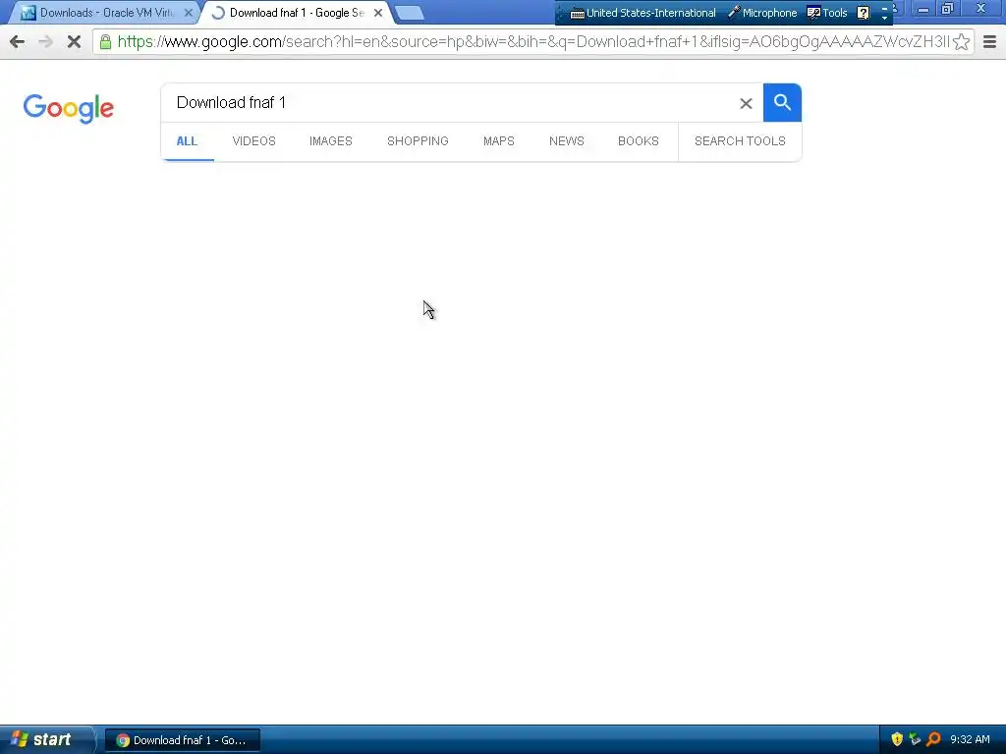Open a new tab with the new-tab button

[410, 13]
